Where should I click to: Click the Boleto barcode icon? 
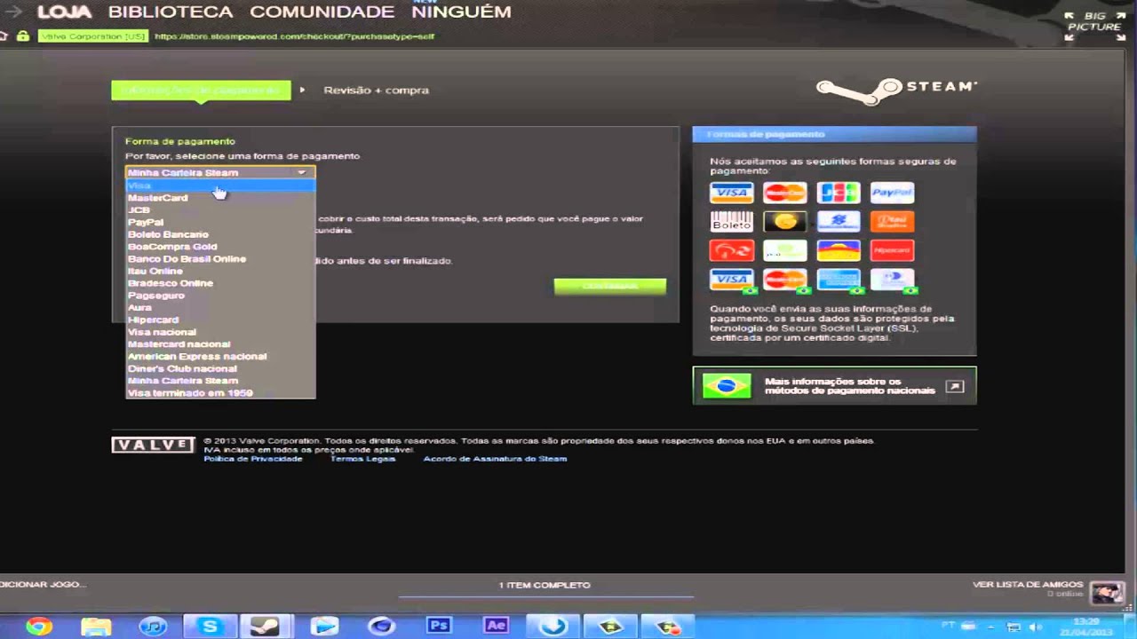[731, 221]
